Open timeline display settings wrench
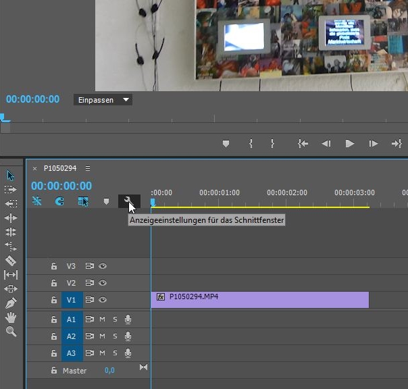This screenshot has width=408, height=389. point(129,201)
